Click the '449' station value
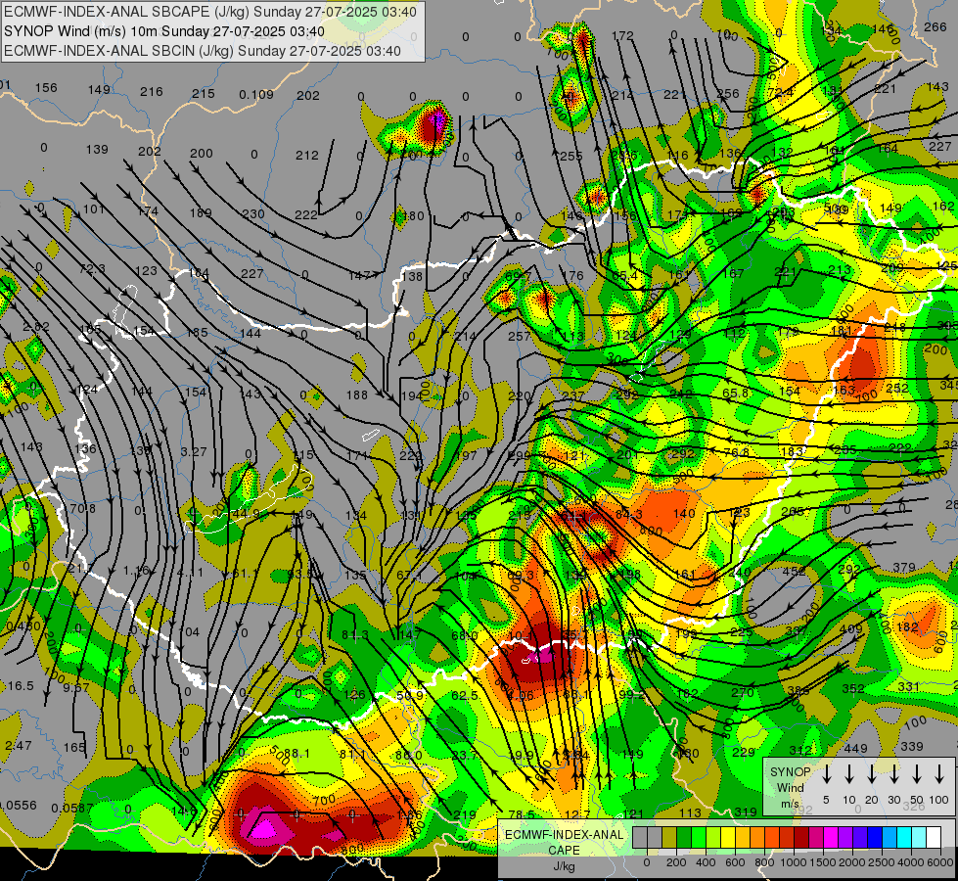Image resolution: width=958 pixels, height=881 pixels. click(856, 748)
